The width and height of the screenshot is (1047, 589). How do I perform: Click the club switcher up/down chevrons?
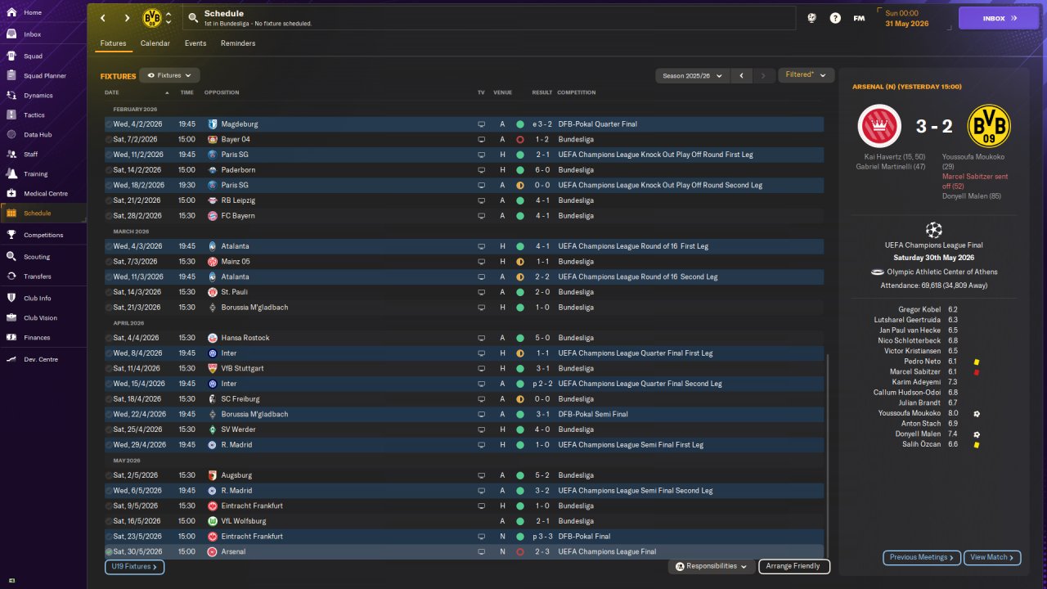point(169,18)
